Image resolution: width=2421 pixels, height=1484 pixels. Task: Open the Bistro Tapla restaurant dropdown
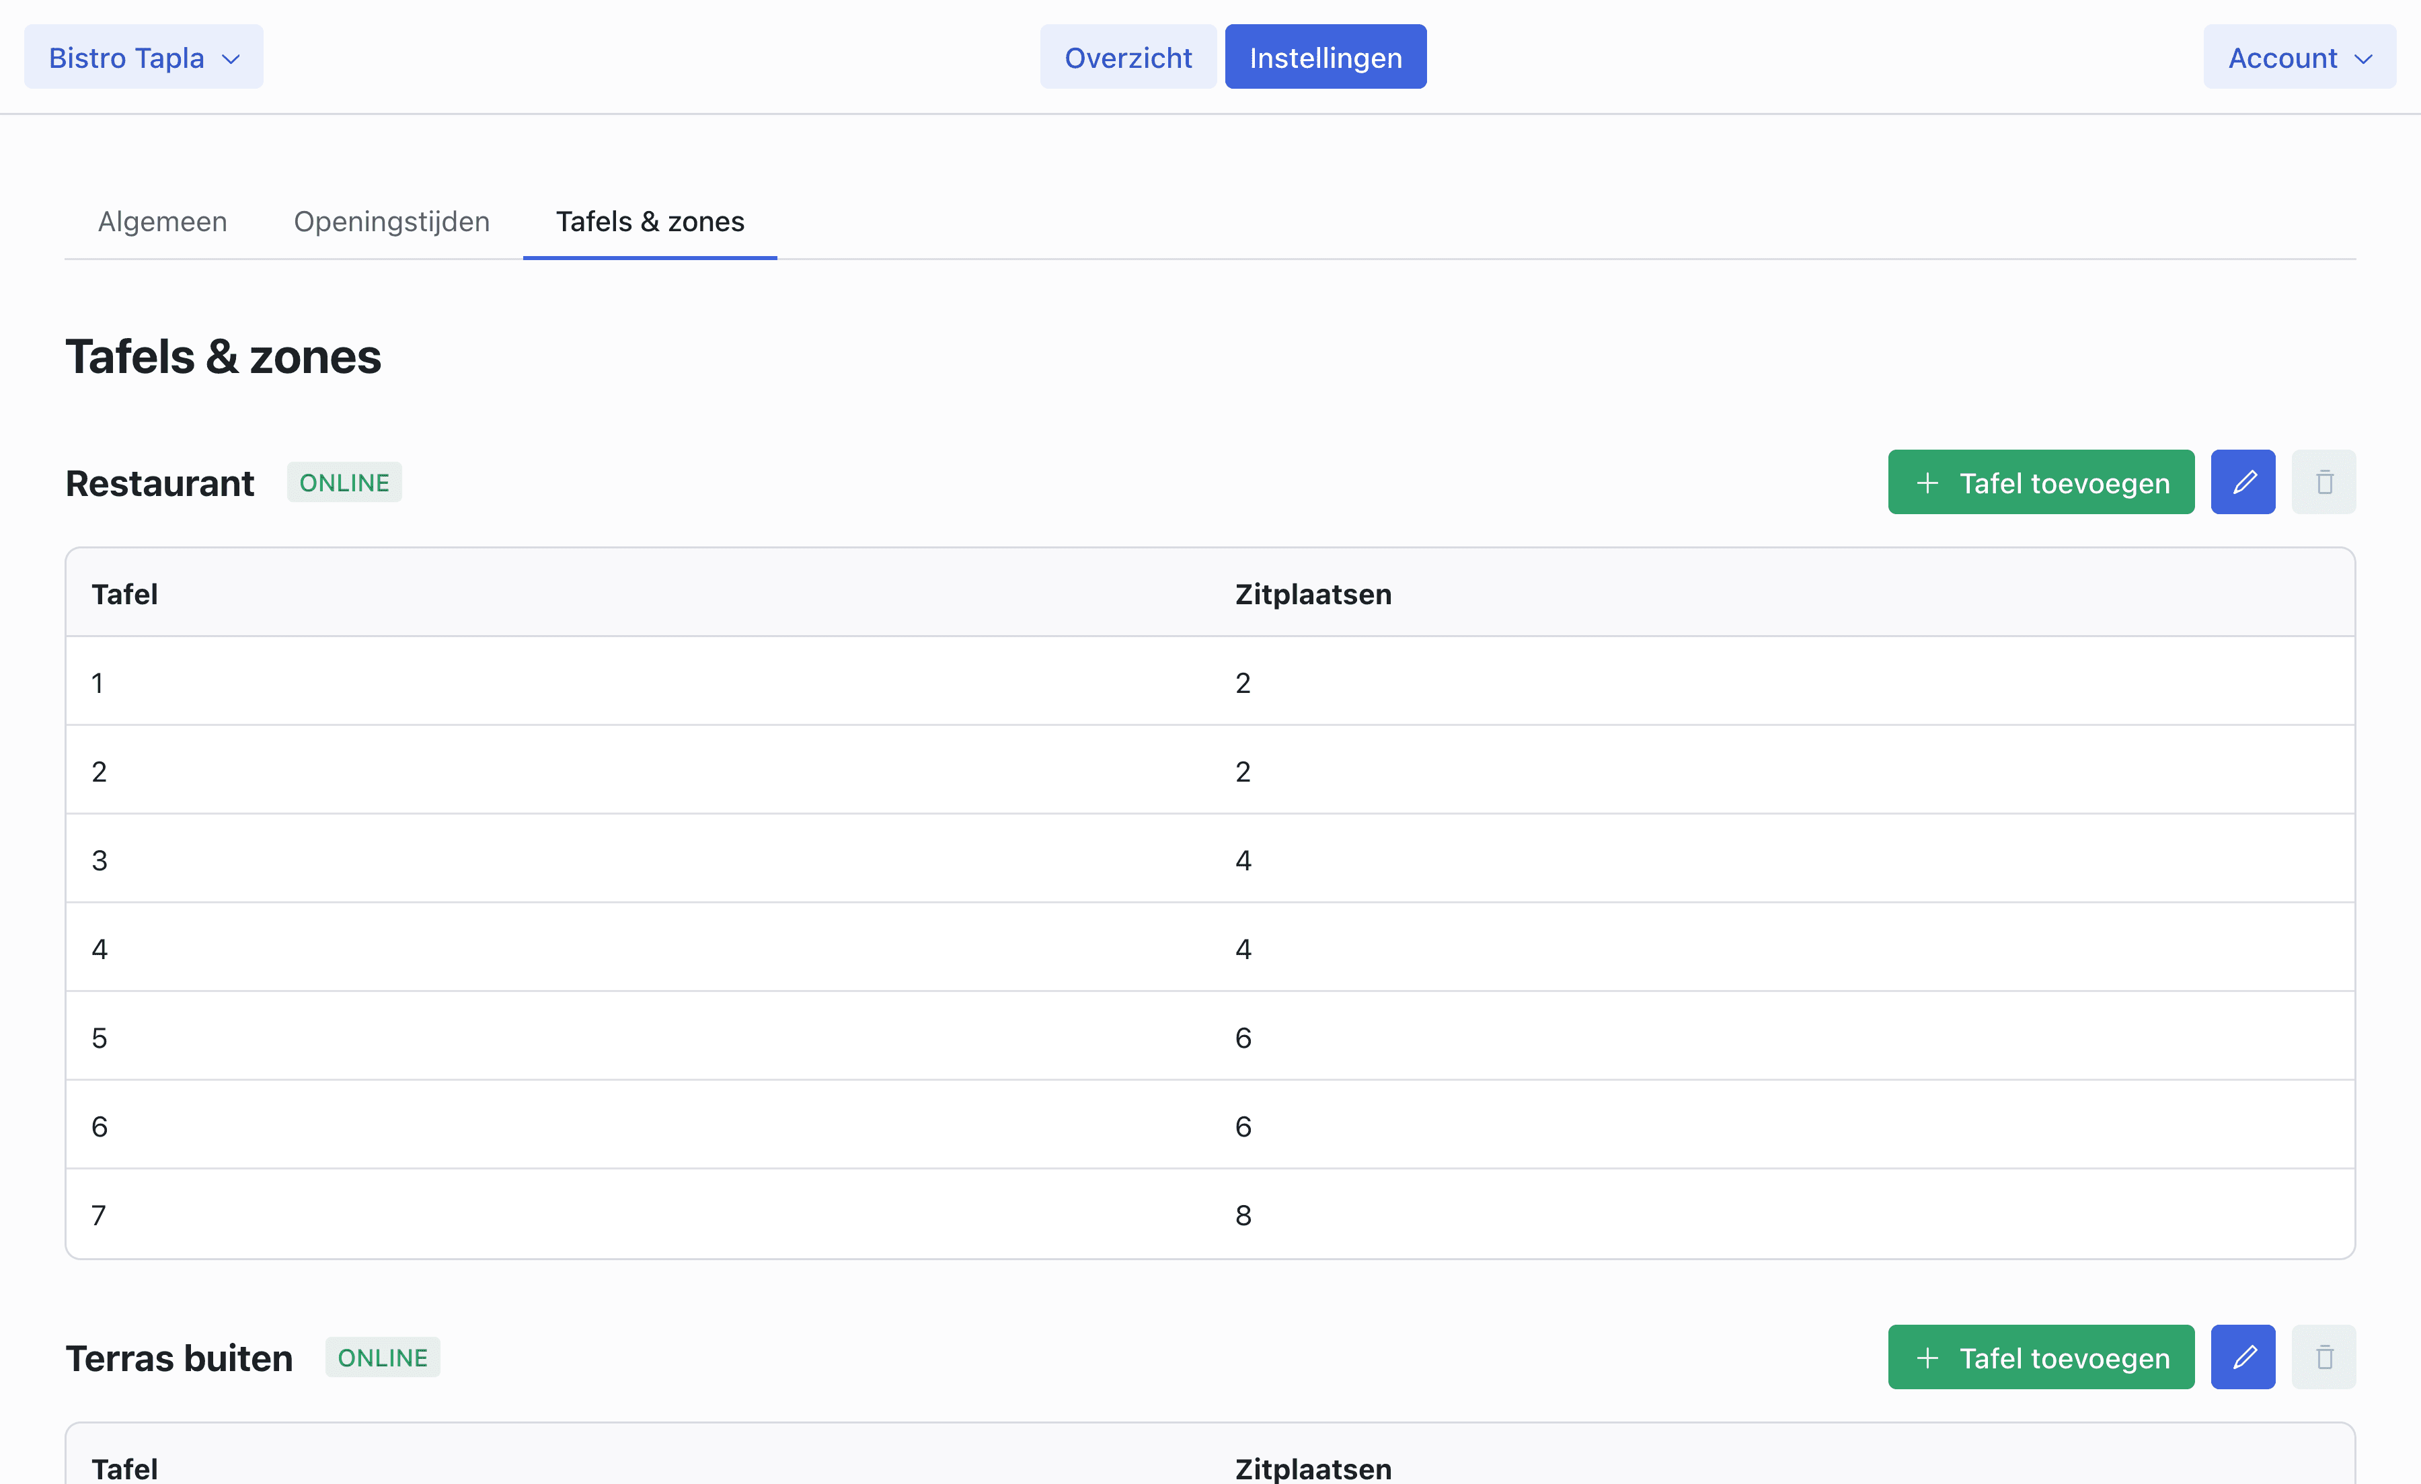pos(143,58)
